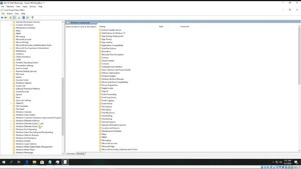Click the Back arrow in the toolbar
This screenshot has height=169, width=301.
2,18
